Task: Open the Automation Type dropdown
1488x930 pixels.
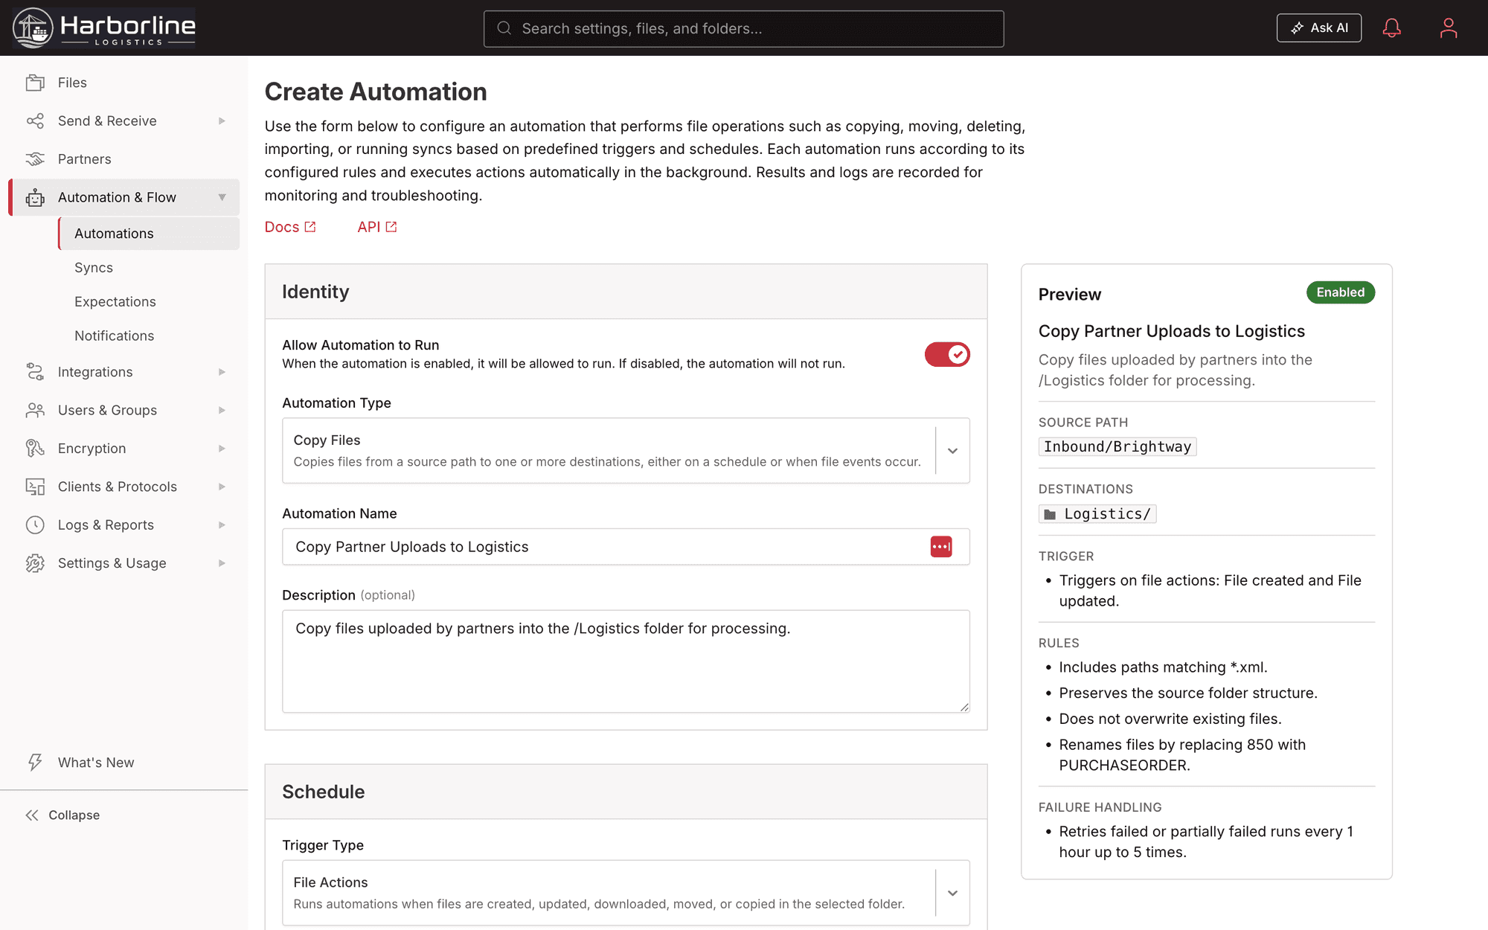Action: click(x=626, y=450)
